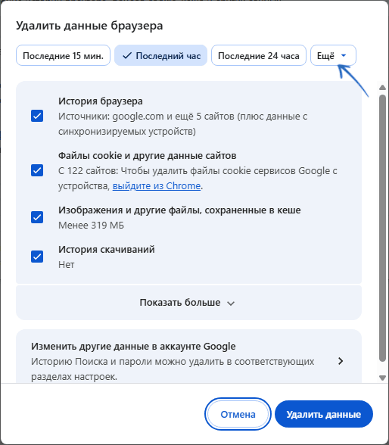Click the vertical scrollbar thumb

click(x=382, y=229)
